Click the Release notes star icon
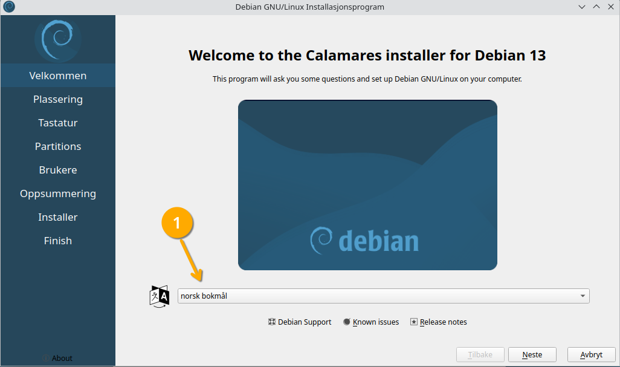 coord(413,322)
